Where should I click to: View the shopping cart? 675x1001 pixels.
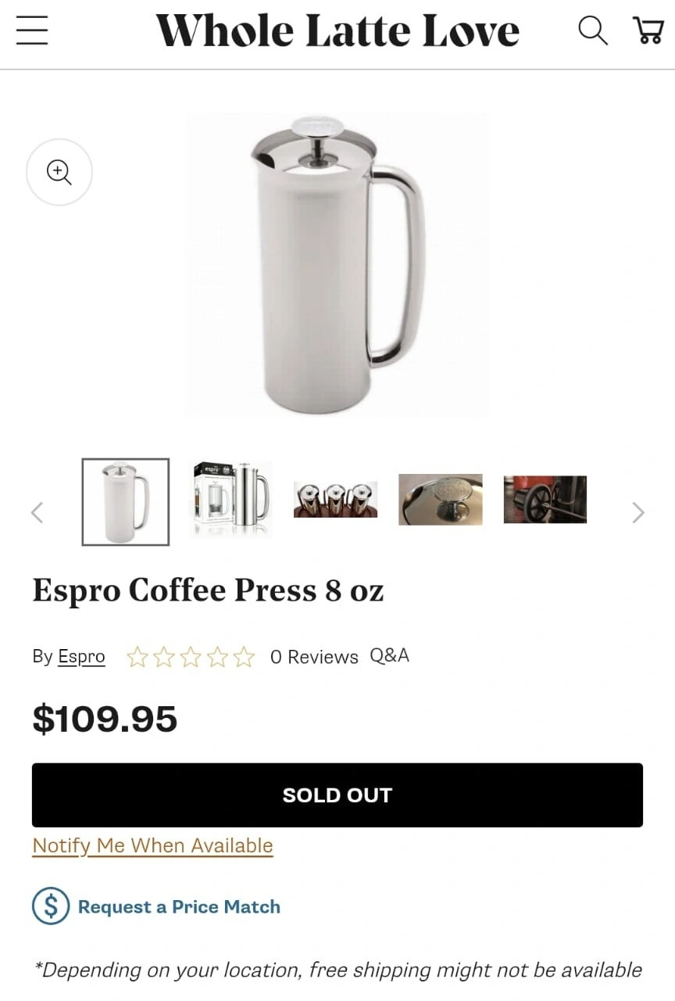click(648, 31)
